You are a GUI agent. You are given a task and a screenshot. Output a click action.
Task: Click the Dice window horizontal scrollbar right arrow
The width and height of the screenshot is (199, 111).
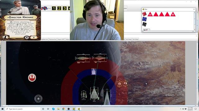[193, 31]
